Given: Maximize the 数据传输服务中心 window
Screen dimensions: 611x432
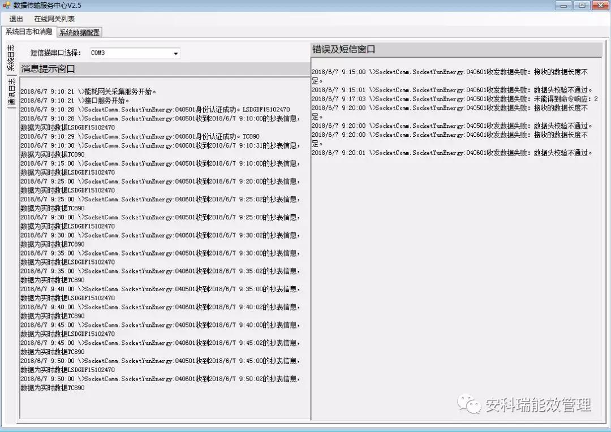Looking at the screenshot, I should tap(581, 5).
